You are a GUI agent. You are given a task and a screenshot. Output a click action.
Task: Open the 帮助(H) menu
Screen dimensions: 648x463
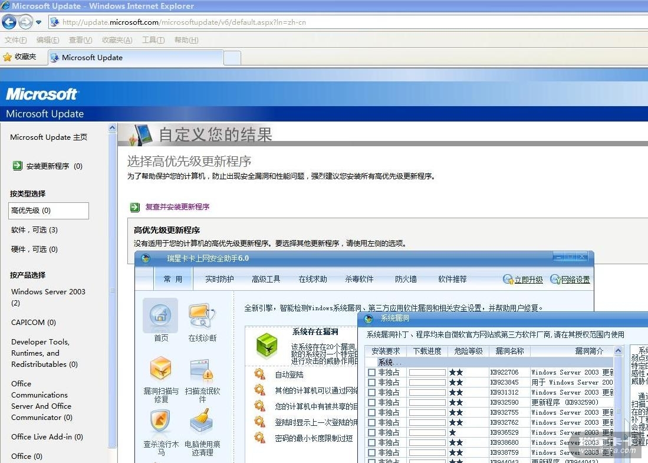pyautogui.click(x=186, y=40)
